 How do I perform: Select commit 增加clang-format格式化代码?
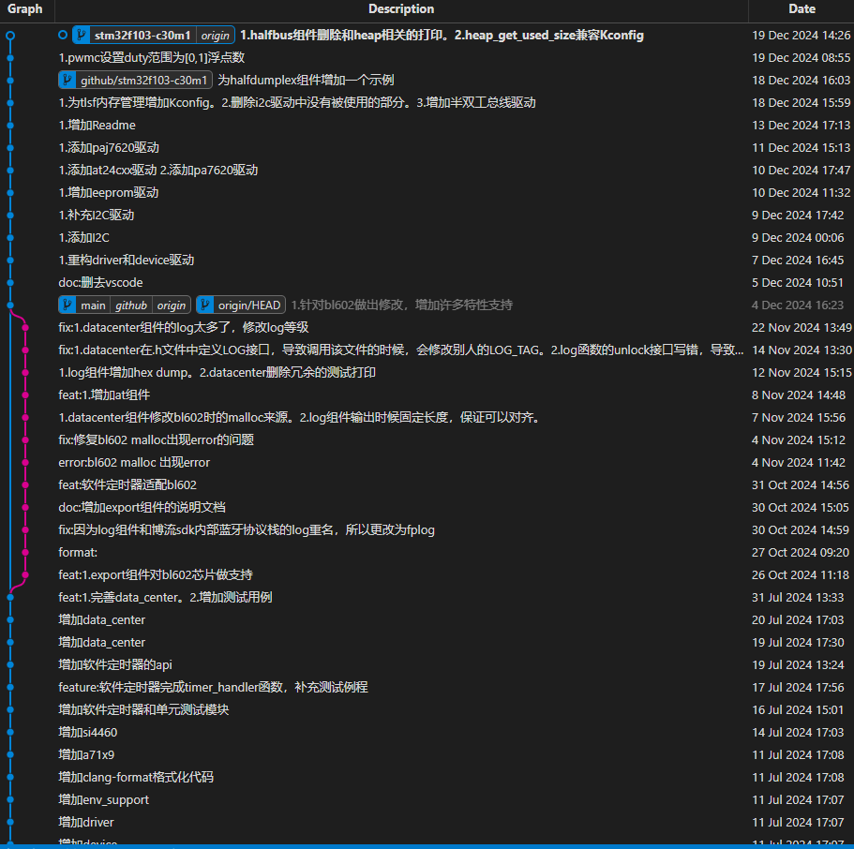tap(136, 777)
